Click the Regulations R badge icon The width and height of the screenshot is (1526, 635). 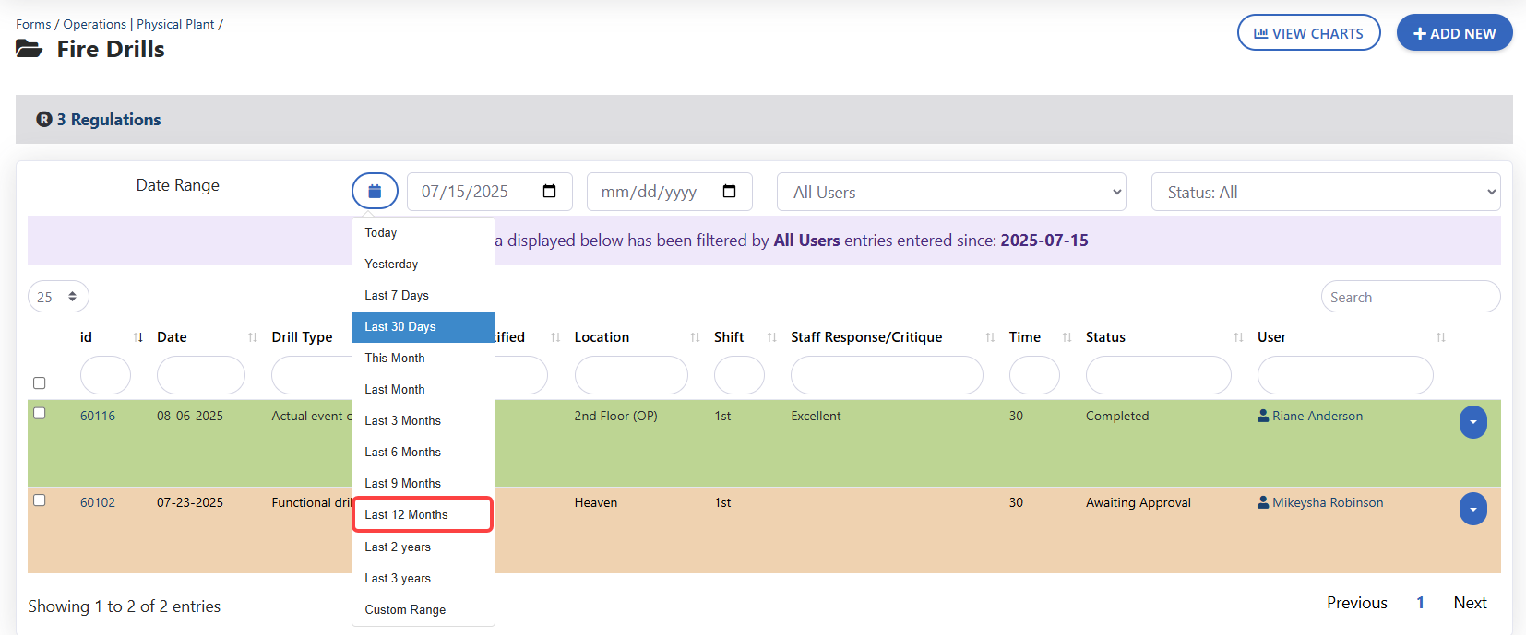point(43,120)
